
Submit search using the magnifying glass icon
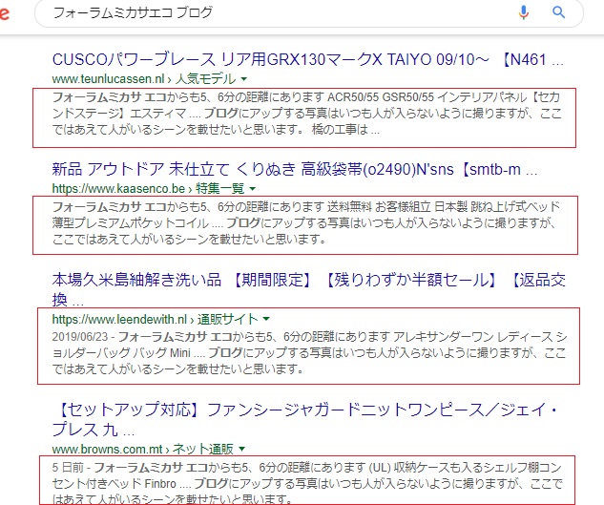(x=558, y=12)
